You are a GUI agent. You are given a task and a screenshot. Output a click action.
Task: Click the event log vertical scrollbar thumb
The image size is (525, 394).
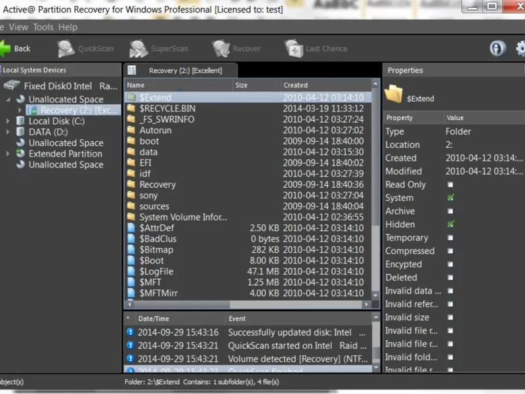[x=375, y=352]
